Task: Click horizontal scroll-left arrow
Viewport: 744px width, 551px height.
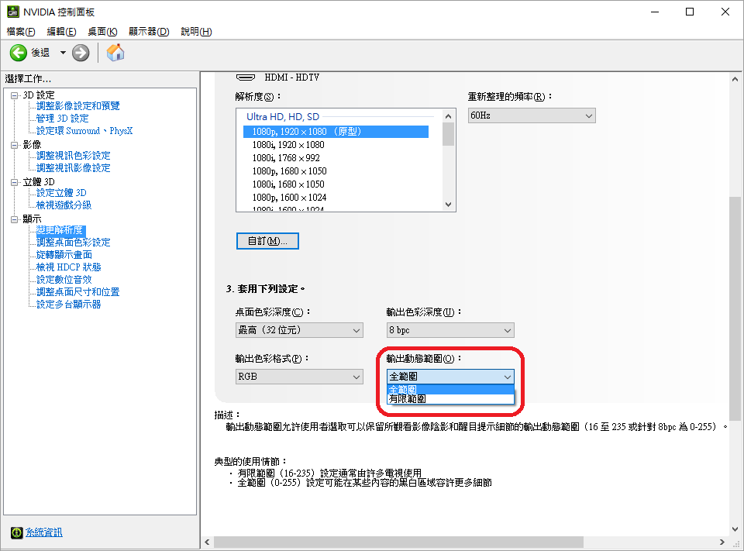Action: 208,542
